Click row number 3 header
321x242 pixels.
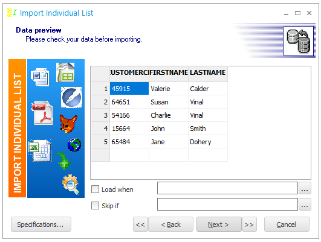click(x=100, y=115)
